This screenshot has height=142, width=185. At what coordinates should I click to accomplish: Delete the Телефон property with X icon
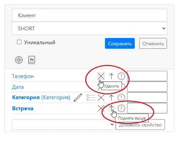tap(101, 76)
